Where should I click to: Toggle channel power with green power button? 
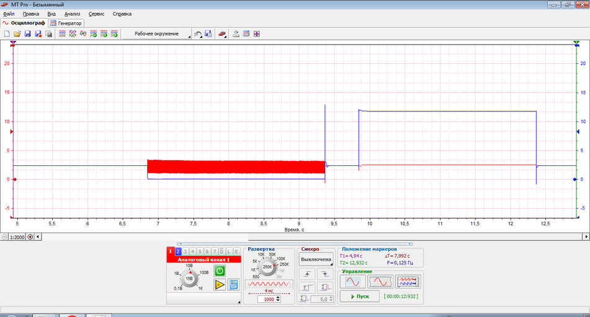tap(220, 271)
